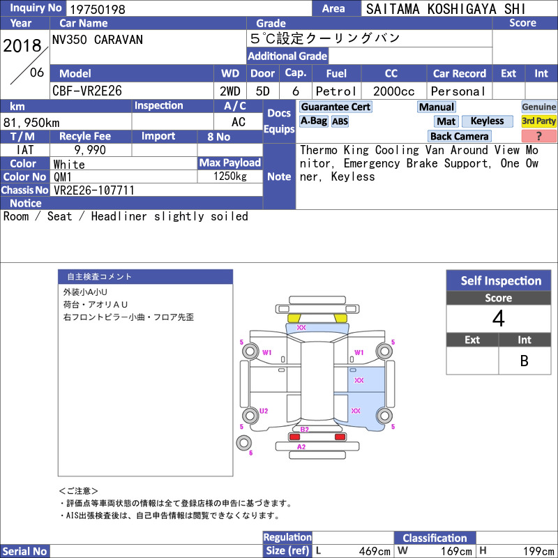
Task: Select the B2 mark on rear door
Action: (305, 429)
